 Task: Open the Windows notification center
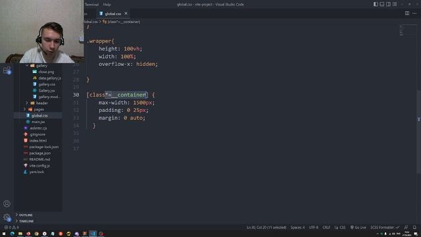coord(416,234)
